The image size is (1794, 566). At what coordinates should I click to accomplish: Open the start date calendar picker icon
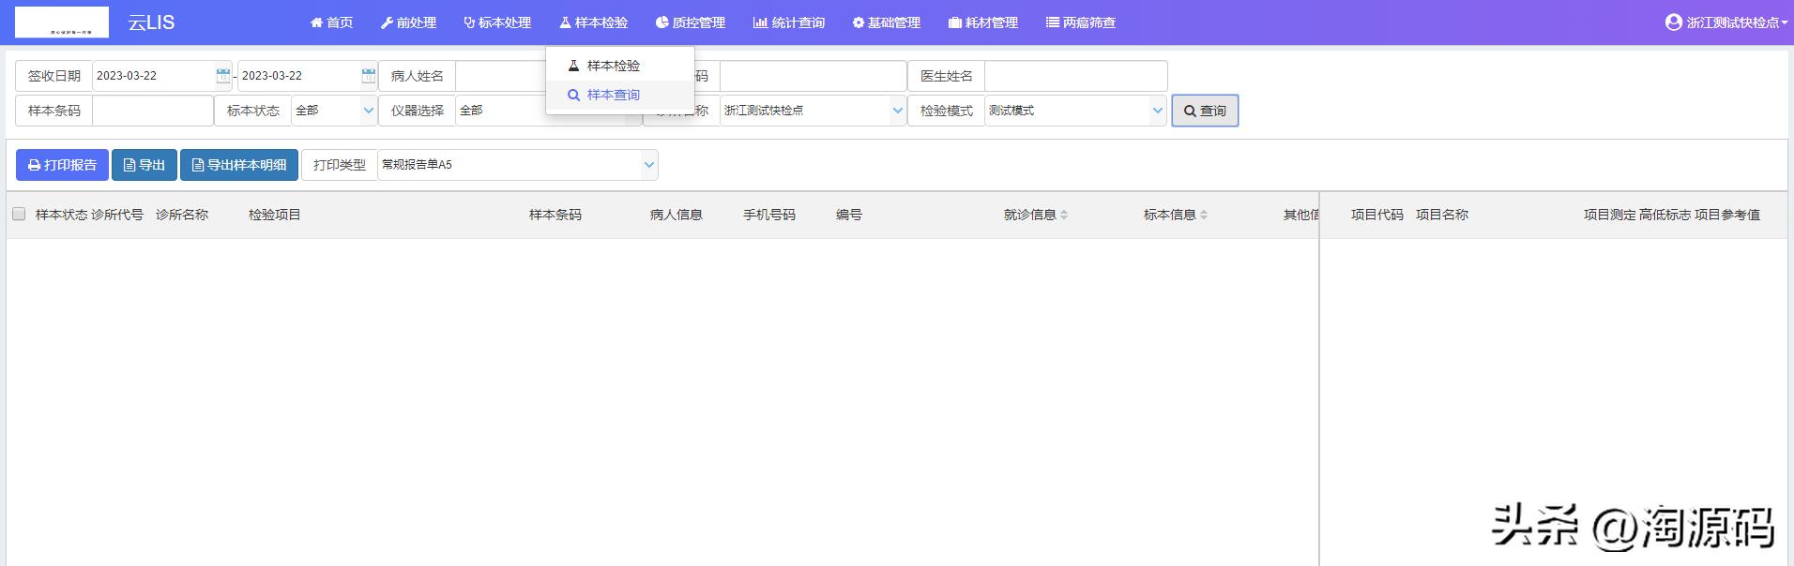click(x=223, y=76)
